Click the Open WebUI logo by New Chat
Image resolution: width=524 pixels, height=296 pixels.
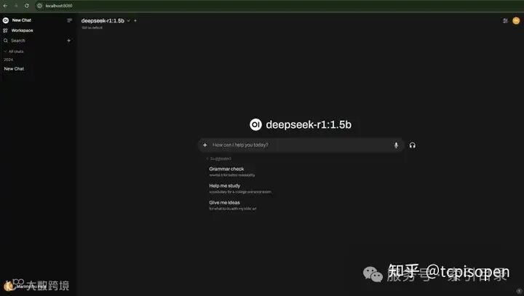(x=6, y=20)
